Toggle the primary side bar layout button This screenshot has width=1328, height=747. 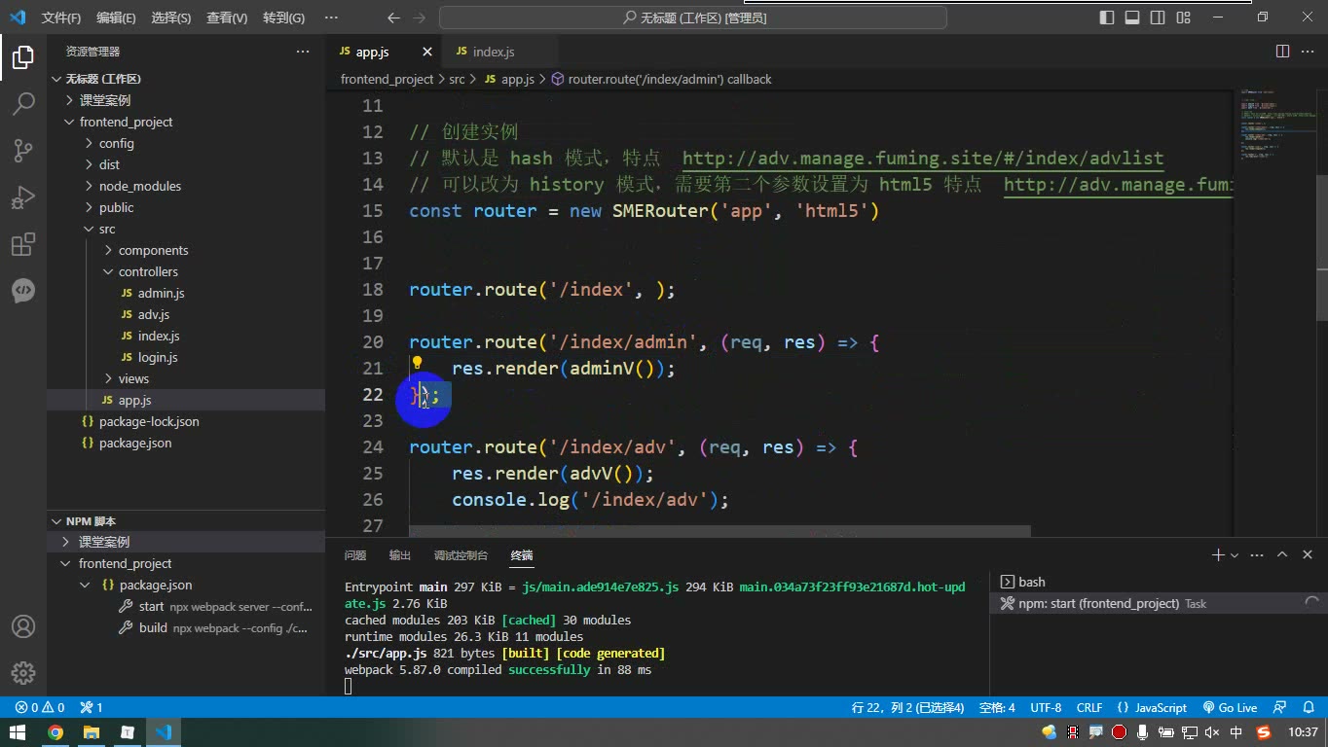click(x=1107, y=18)
